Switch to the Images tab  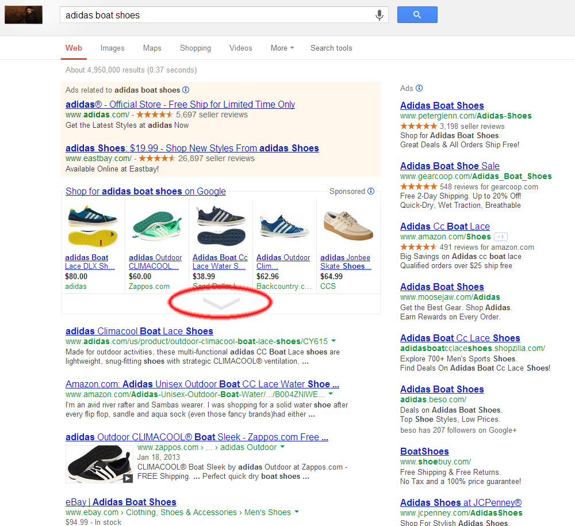(112, 48)
